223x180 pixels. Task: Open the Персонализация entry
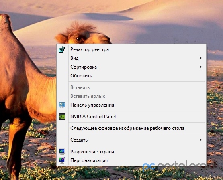(131, 160)
